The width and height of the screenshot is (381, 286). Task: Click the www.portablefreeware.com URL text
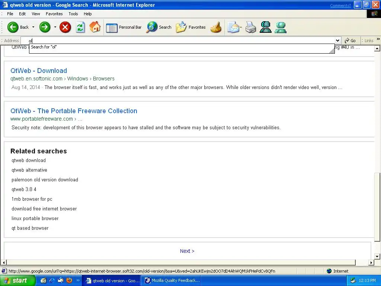click(42, 119)
